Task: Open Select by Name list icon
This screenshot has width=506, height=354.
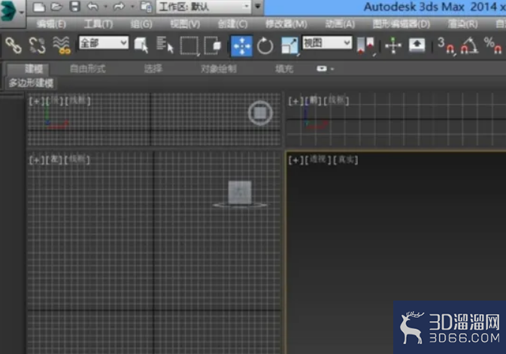Action: (x=165, y=45)
